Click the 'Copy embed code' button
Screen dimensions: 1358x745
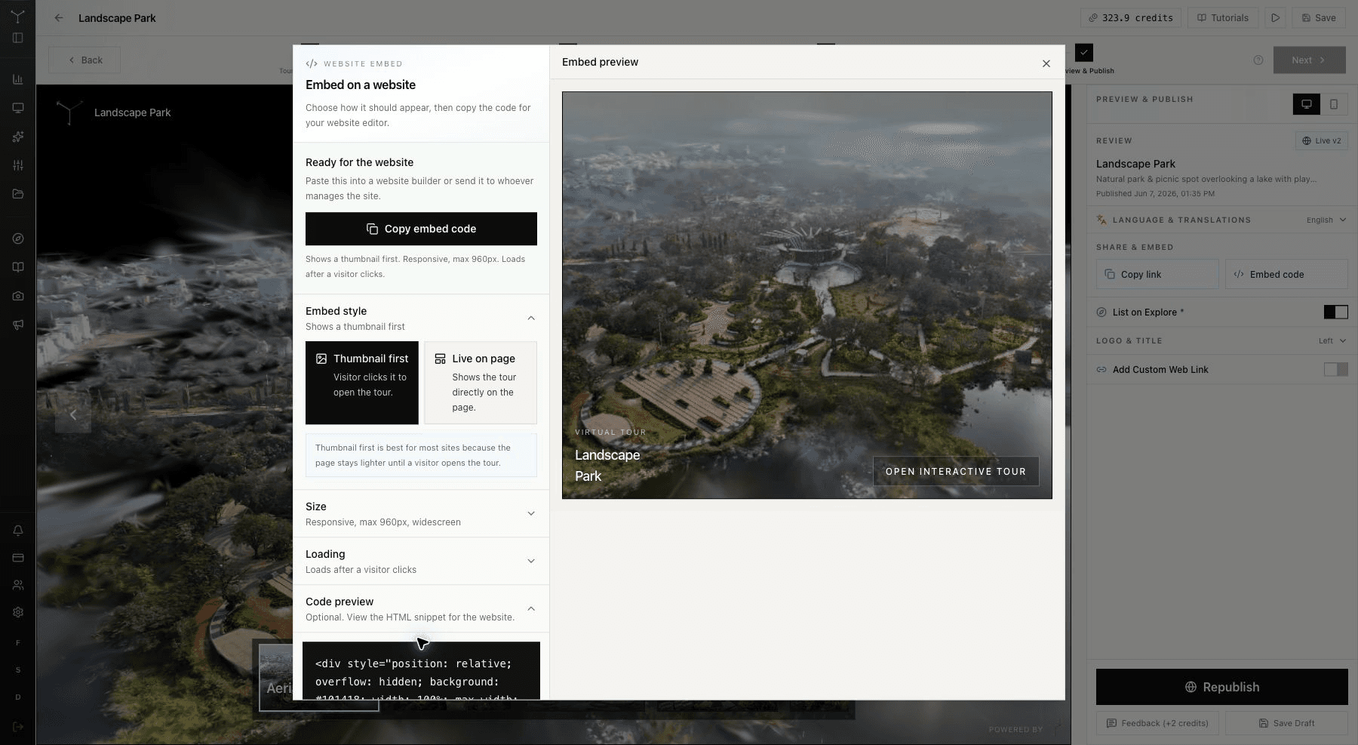(x=421, y=229)
